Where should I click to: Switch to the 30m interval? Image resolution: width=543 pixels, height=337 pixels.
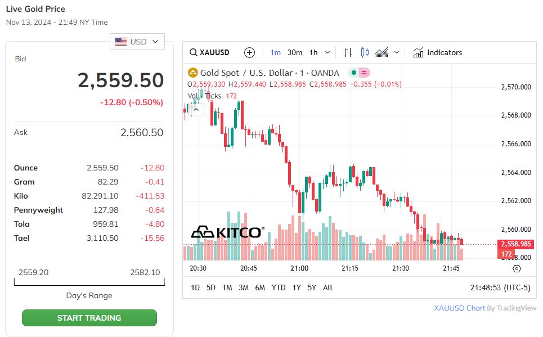295,52
